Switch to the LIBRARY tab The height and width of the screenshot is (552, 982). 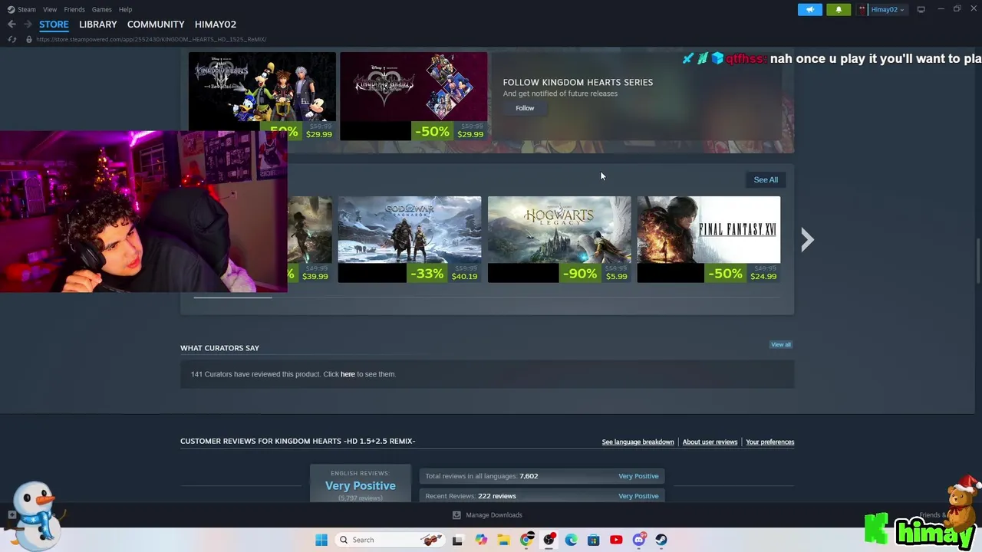[98, 25]
